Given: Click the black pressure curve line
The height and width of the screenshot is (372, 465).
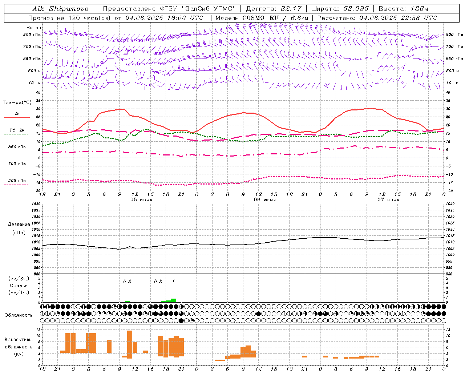Looking at the screenshot, I should tap(243, 244).
